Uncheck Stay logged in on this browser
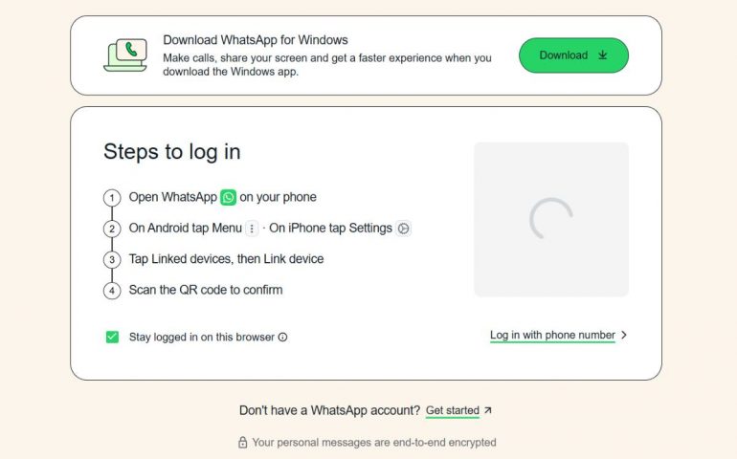The width and height of the screenshot is (737, 459). click(112, 337)
